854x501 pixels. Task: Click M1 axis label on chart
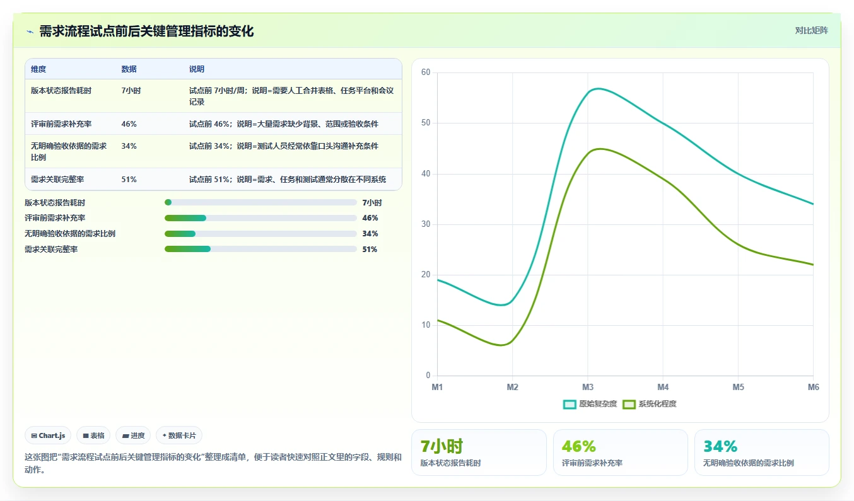pyautogui.click(x=437, y=387)
